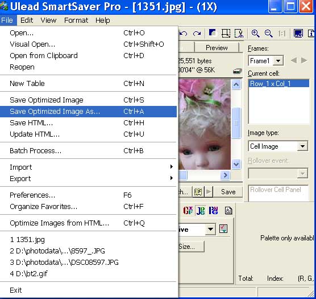Click the Rollover Cell Panel box
Viewport: 316px width, 299px height.
[278, 193]
